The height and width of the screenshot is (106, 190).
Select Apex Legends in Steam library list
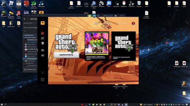coord(31,42)
